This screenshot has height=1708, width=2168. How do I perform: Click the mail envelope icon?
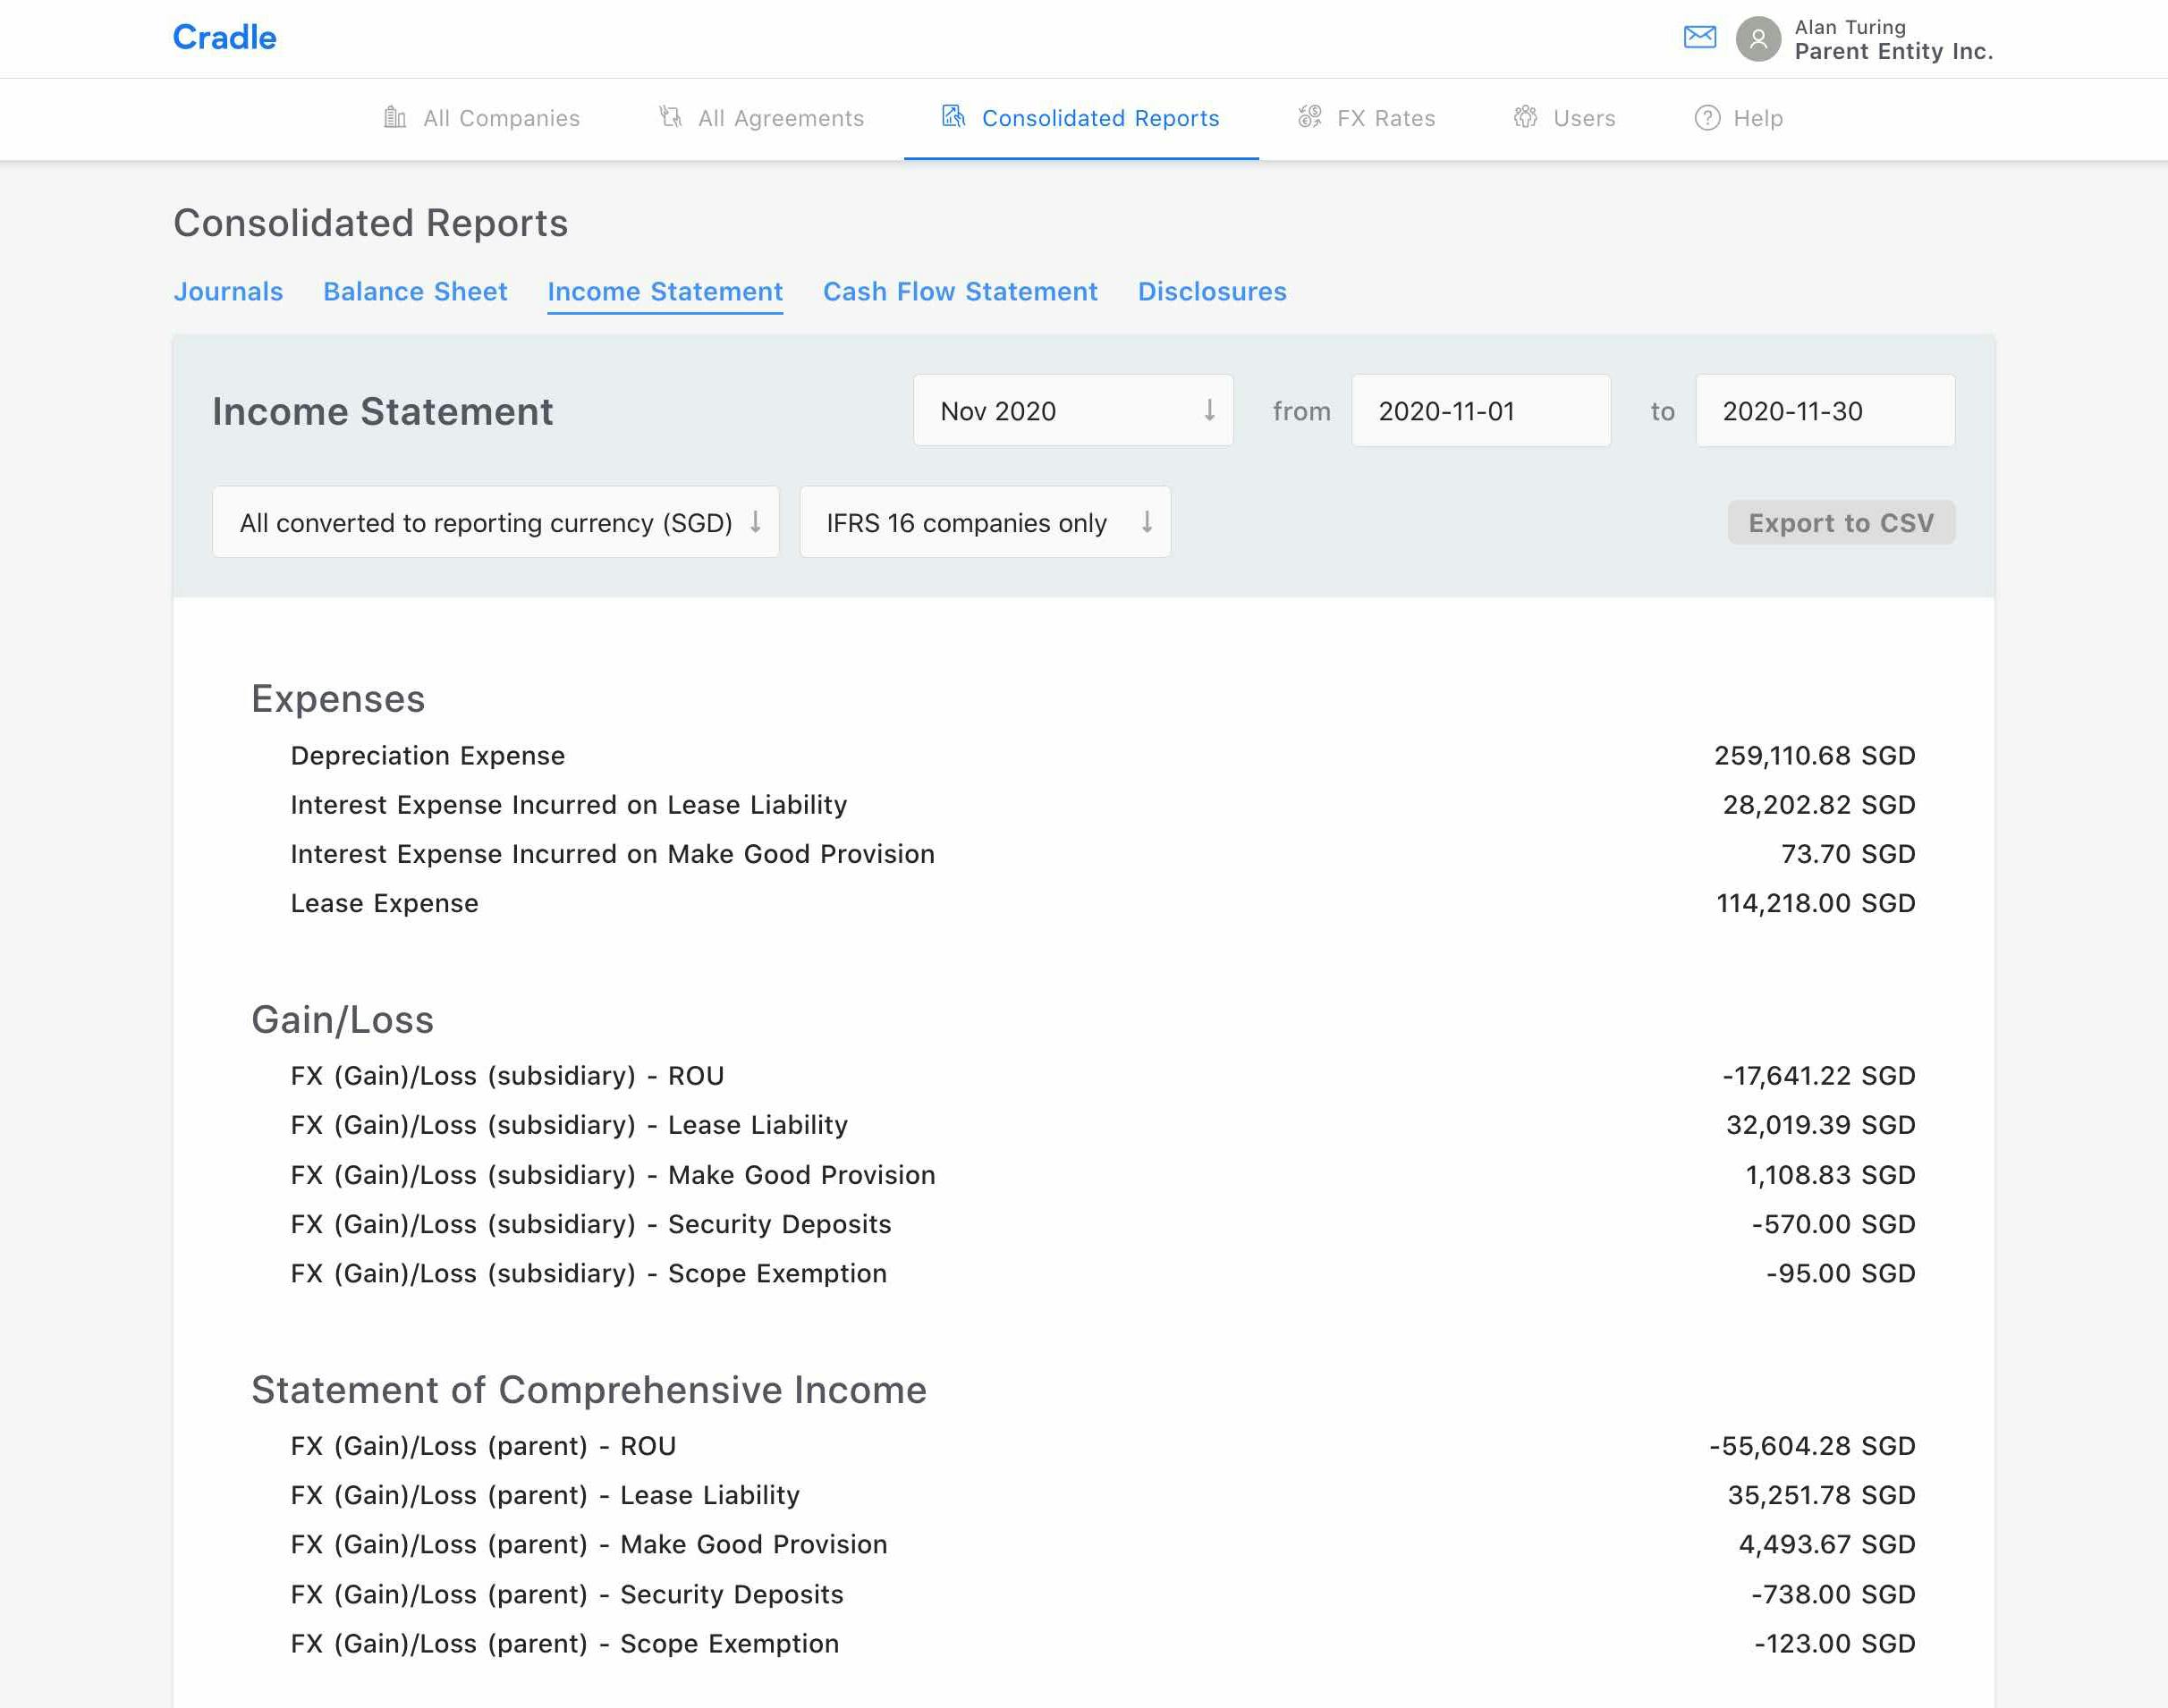(x=1699, y=38)
